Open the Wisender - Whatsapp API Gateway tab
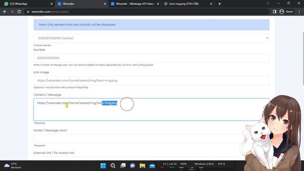304x171 pixels. tap(135, 4)
